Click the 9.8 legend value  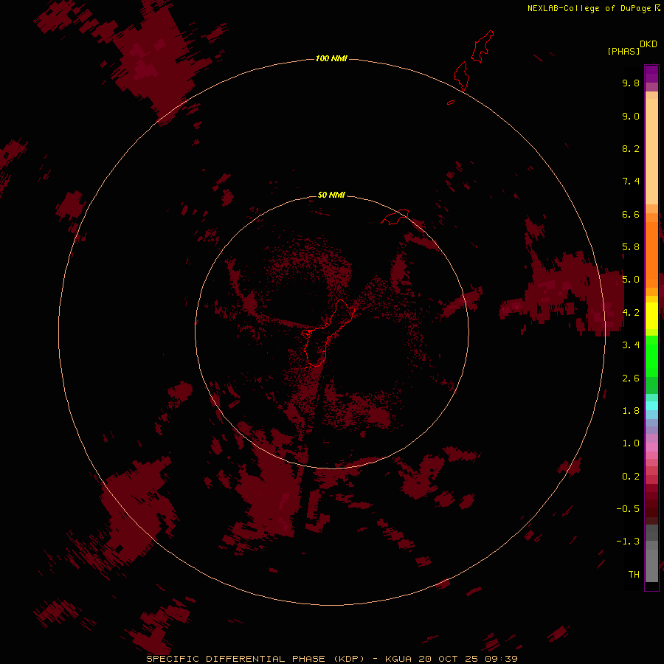[631, 83]
